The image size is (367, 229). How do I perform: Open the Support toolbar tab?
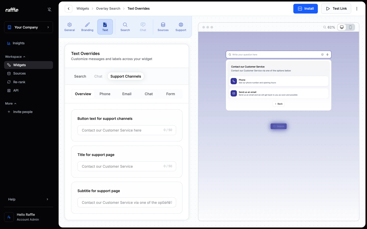click(181, 27)
